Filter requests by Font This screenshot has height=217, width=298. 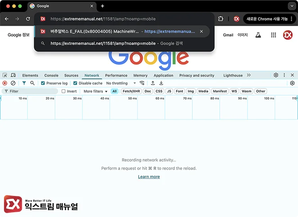[180, 91]
